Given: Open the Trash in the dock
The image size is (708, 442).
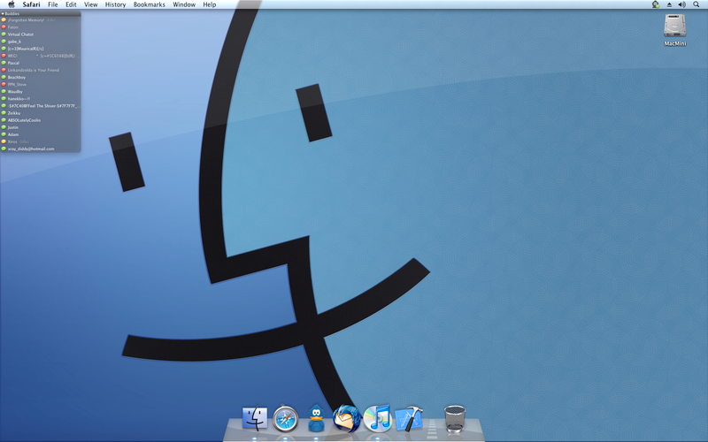Looking at the screenshot, I should [x=455, y=419].
